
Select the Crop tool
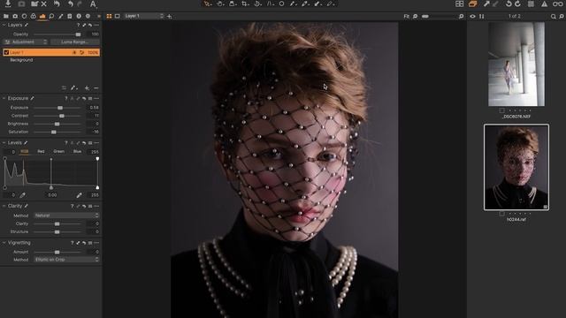[245, 4]
